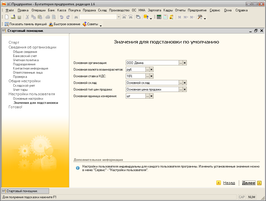
Task: Click the Cut scissors icon
Action: tap(27, 17)
